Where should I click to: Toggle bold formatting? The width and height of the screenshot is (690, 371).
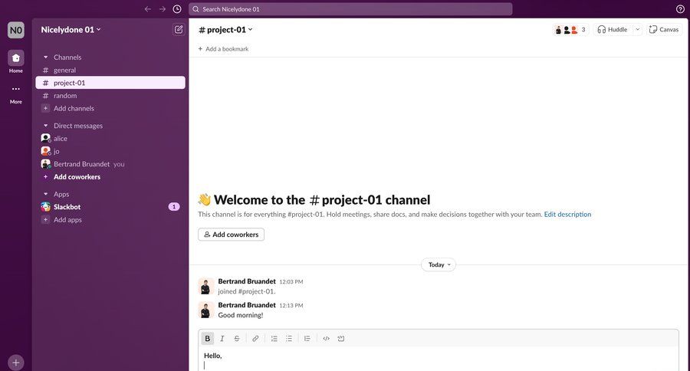tap(207, 339)
